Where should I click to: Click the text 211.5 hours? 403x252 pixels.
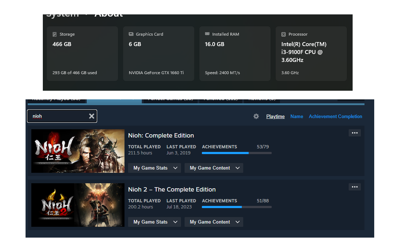[140, 153]
